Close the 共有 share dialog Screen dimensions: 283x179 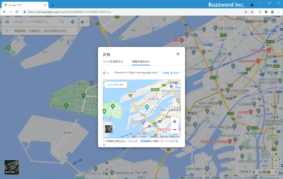click(178, 54)
